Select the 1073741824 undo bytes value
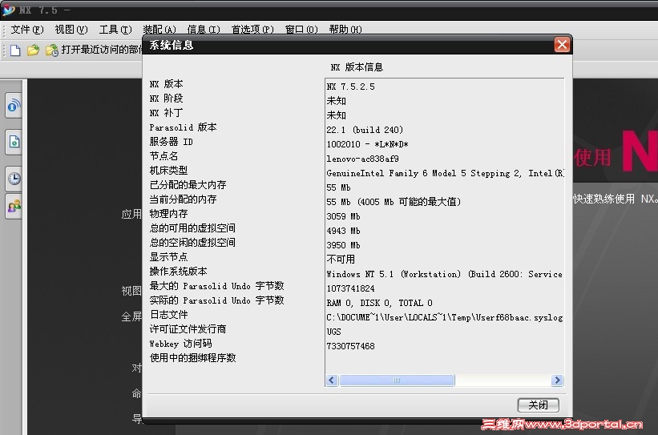This screenshot has width=658, height=435. tap(350, 288)
